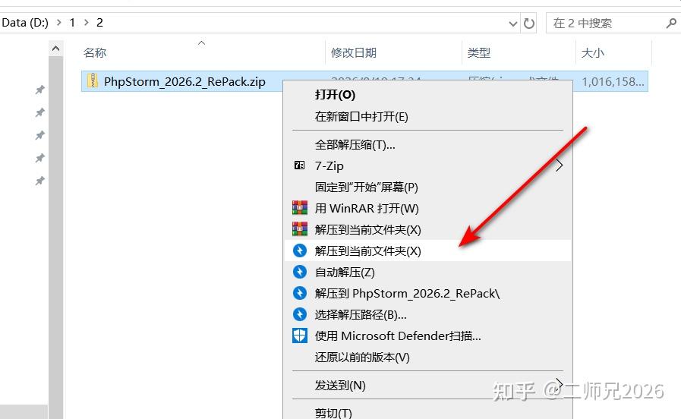Click the refresh icon next to address bar

pyautogui.click(x=529, y=23)
